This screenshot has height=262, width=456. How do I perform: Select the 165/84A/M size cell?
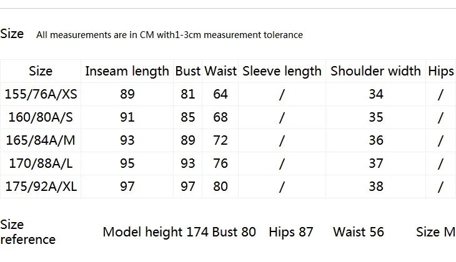[41, 140]
